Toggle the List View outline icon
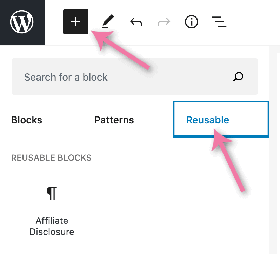This screenshot has width=280, height=254. pyautogui.click(x=219, y=22)
